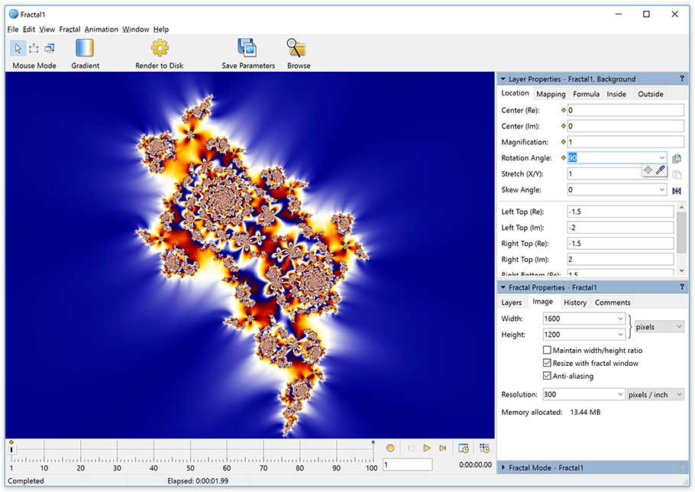Click the eyedropper icon under Rotation Angle

click(x=661, y=170)
